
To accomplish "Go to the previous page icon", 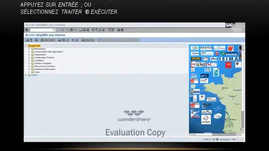I will 97,30.
